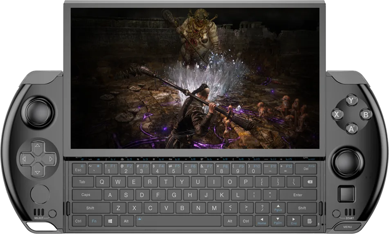This screenshot has width=389, height=234.
Task: Tap the M key
Action: coord(214,208)
